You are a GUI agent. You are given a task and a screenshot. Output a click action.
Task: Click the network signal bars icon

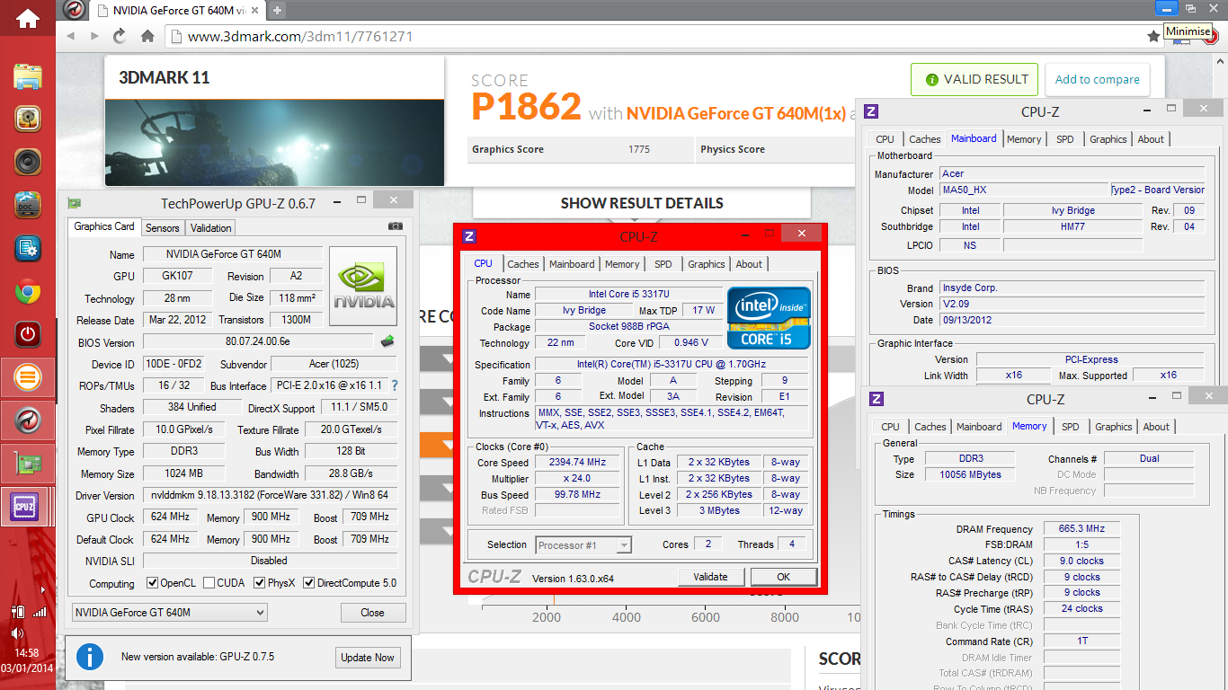coord(40,612)
